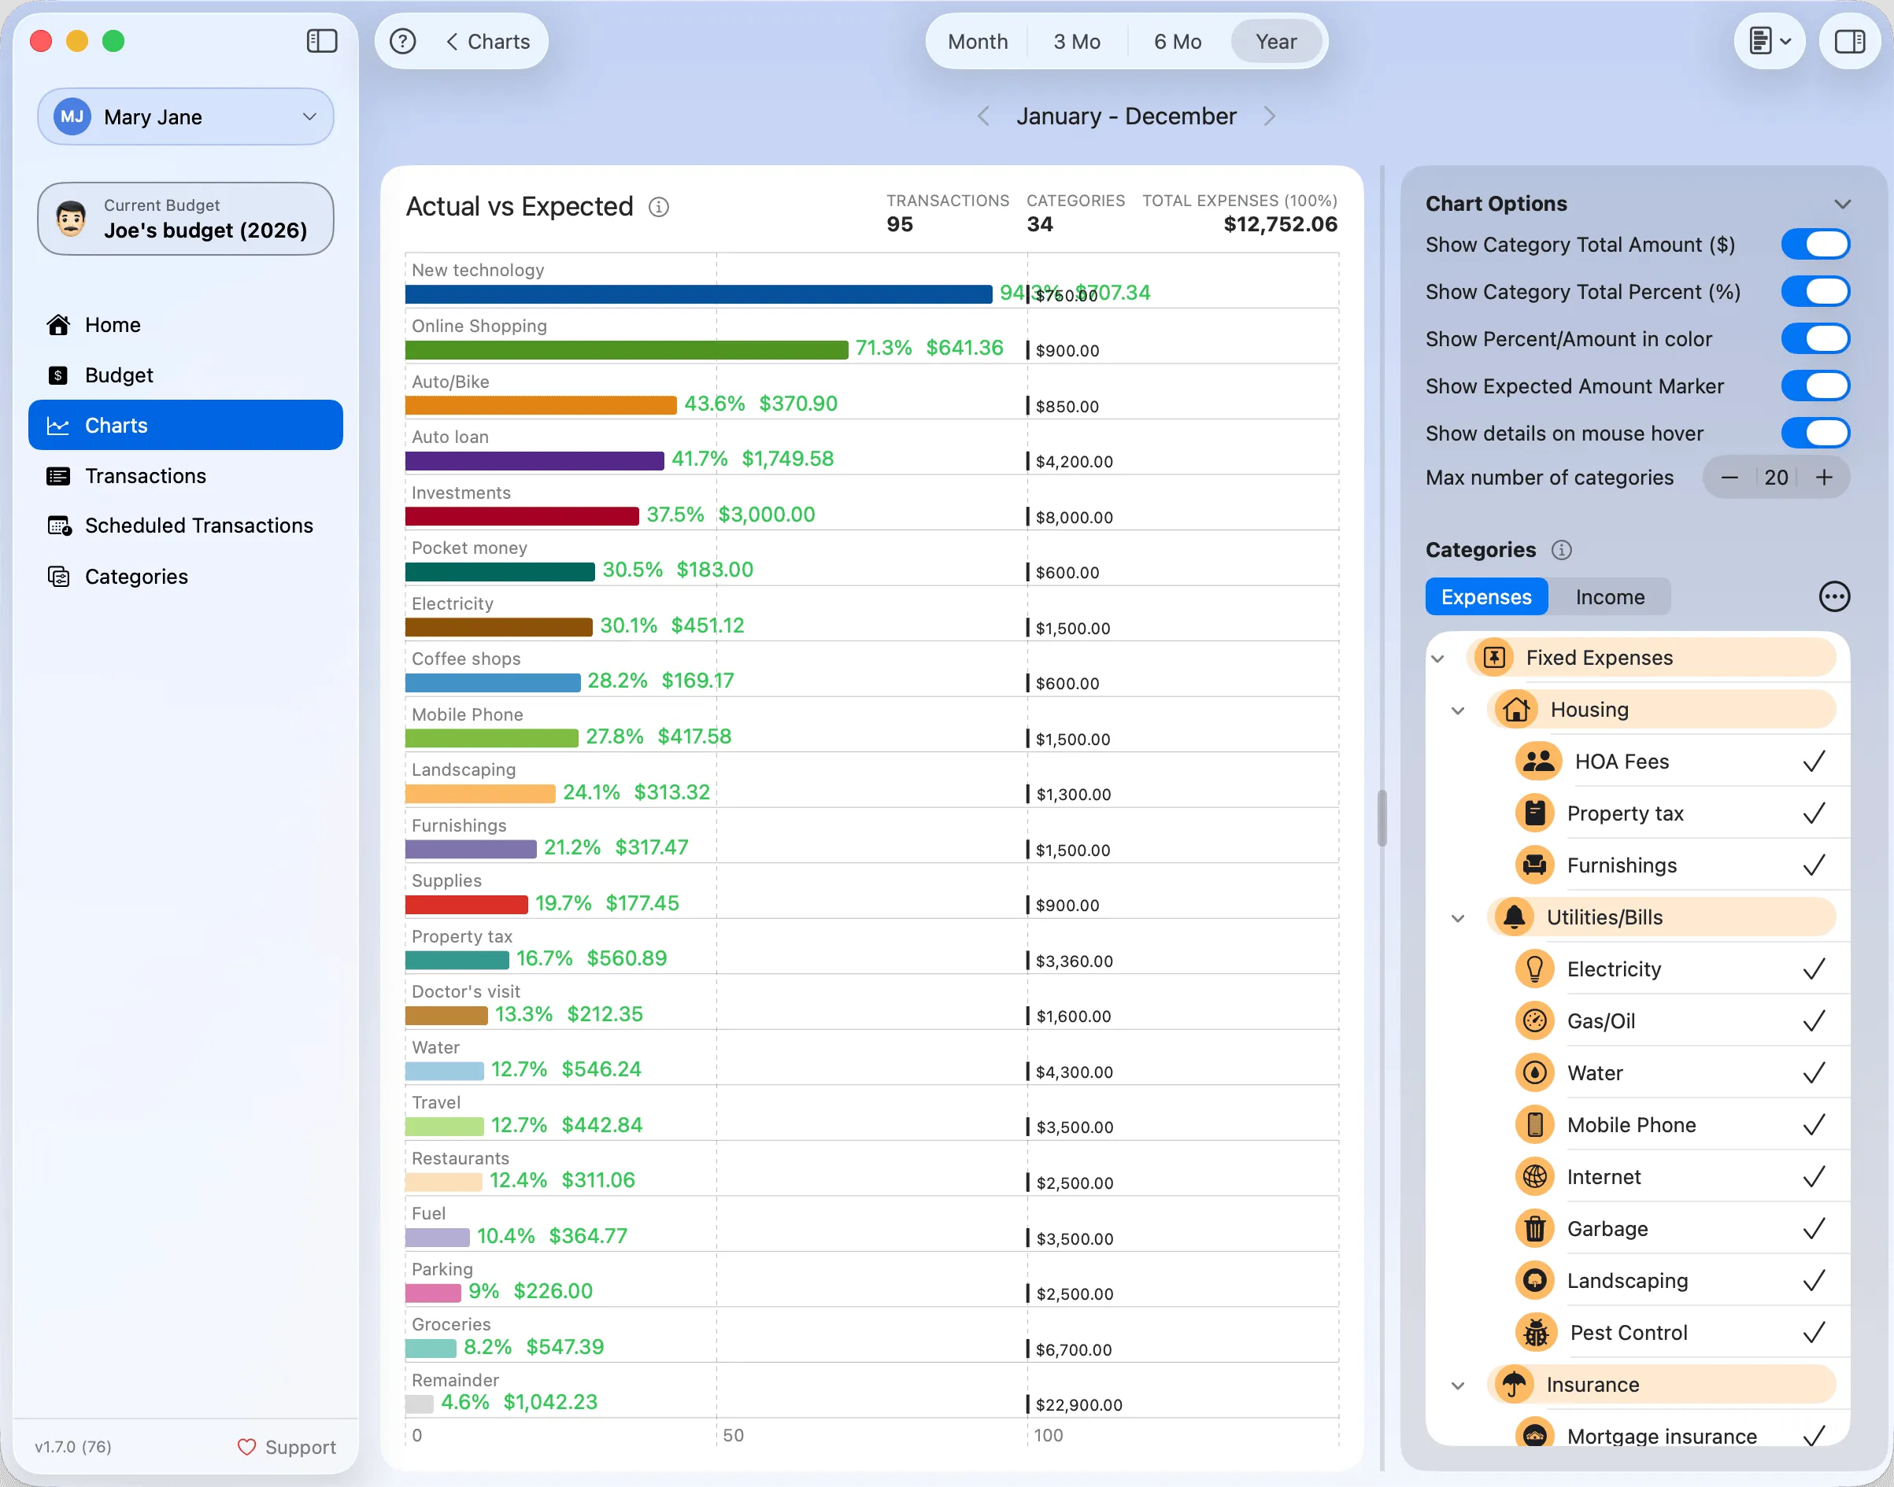Toggle the right inspector panel icon
Image resolution: width=1894 pixels, height=1487 pixels.
[1848, 41]
